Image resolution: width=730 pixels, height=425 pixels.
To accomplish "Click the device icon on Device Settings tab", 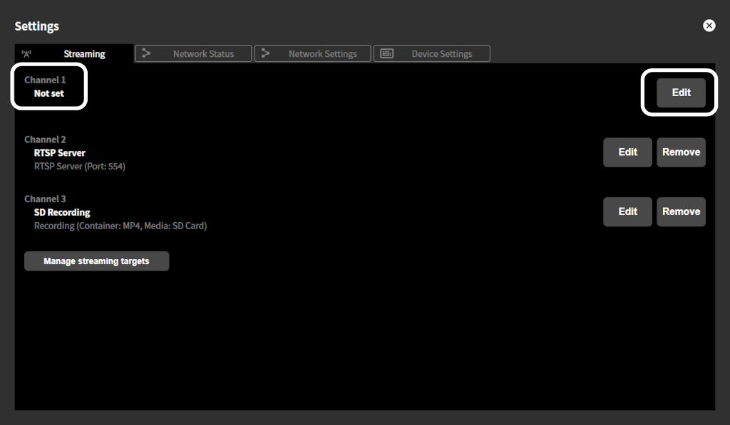I will tap(386, 53).
